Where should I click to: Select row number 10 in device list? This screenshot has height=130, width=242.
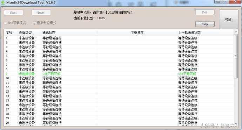(x=119, y=78)
